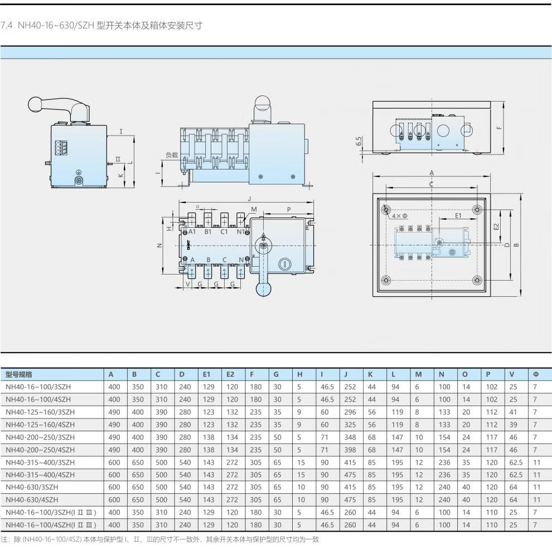Click the 4×Φ annotation in enclosure drawing
Screen dimensions: 552x549
tap(399, 215)
